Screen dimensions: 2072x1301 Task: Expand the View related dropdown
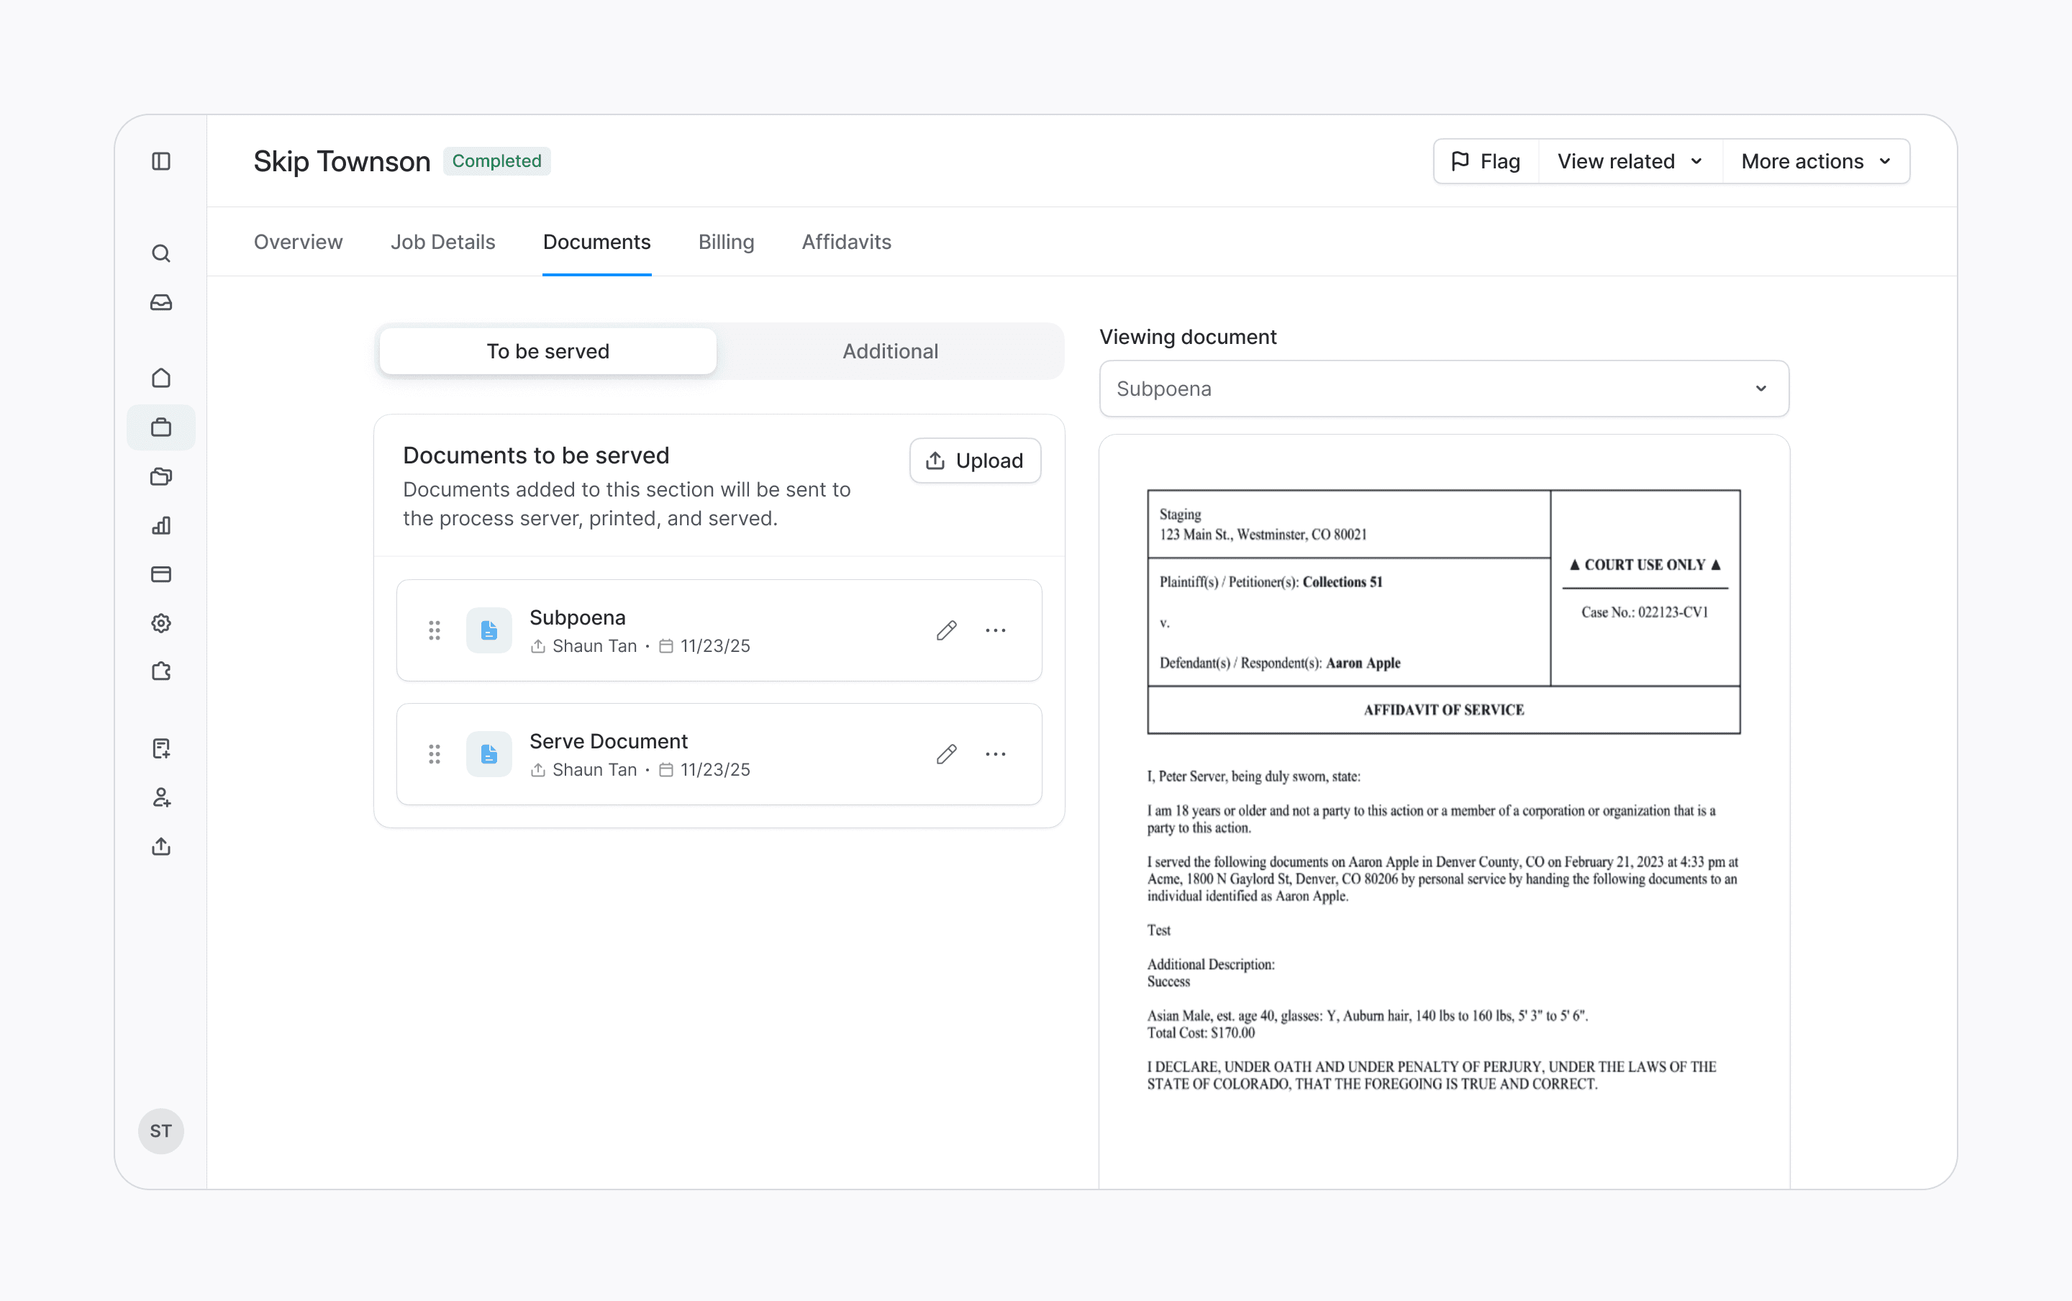(1629, 162)
